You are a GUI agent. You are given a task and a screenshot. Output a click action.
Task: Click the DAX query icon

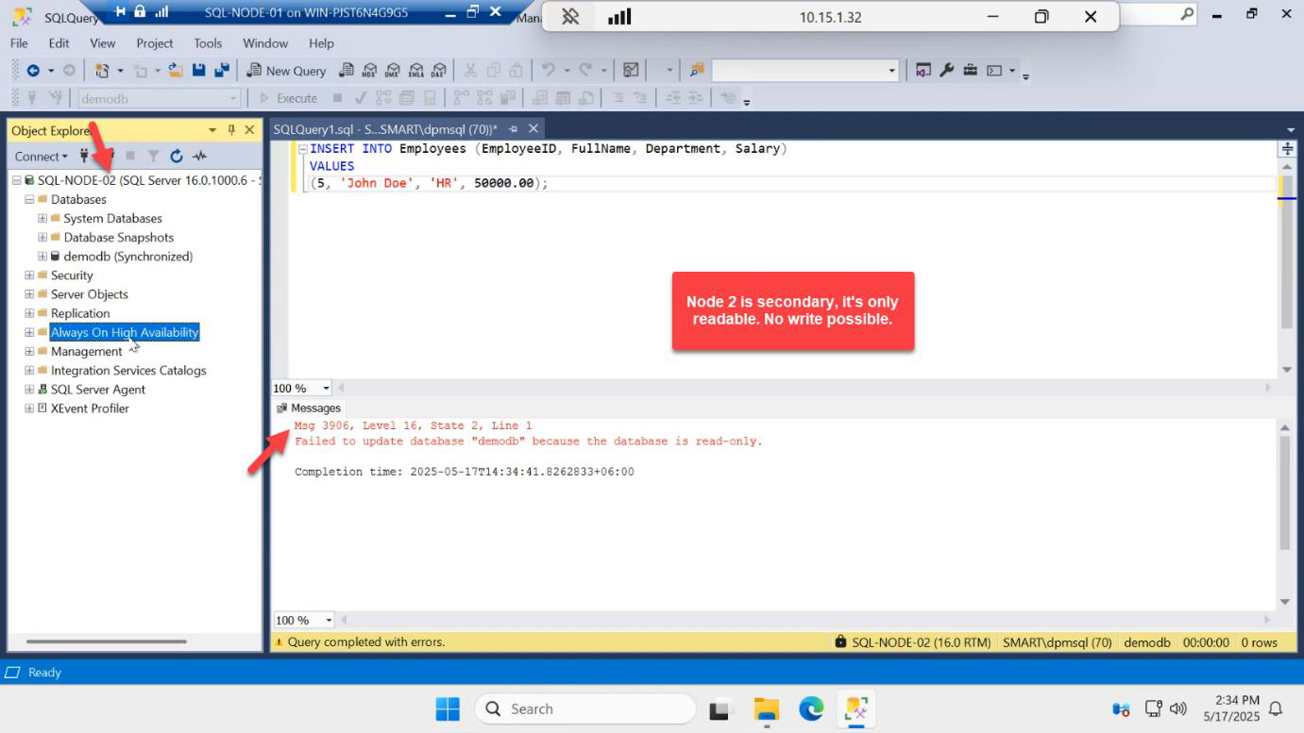point(438,71)
